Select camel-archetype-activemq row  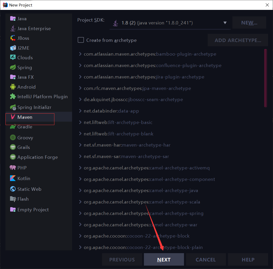coord(170,168)
